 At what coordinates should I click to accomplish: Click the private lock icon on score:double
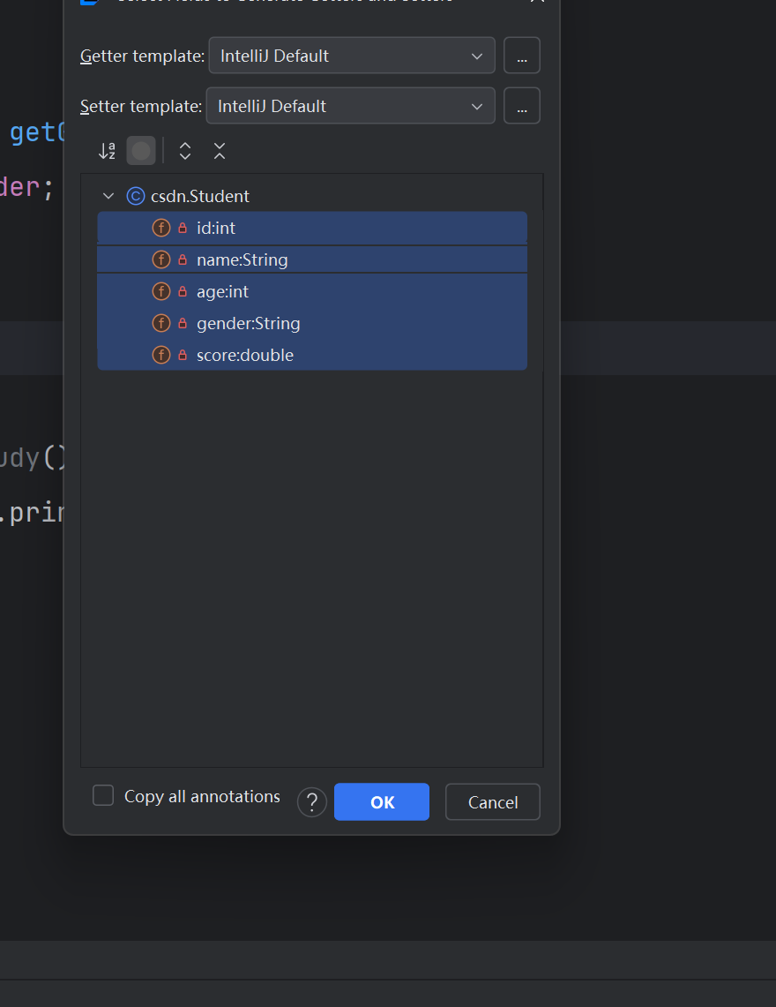click(x=183, y=355)
